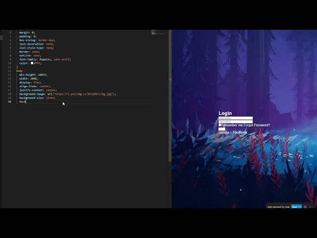The height and width of the screenshot is (238, 317).
Task: Place cursor on "border: none;" line
Action: click(x=29, y=52)
